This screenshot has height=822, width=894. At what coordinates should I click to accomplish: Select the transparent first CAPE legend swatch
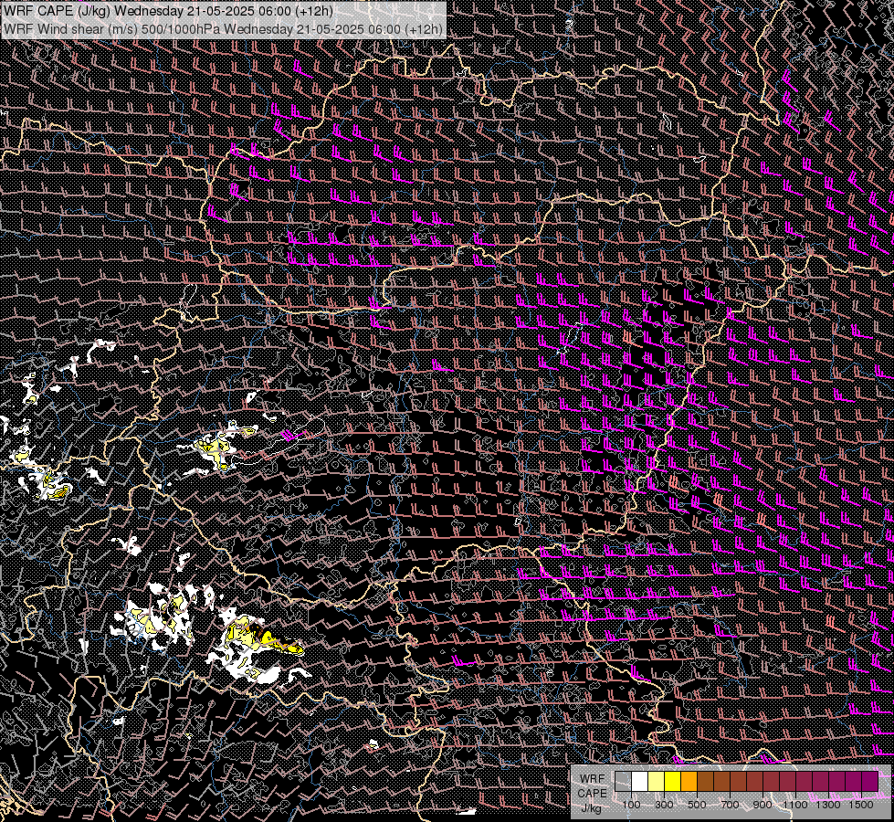pos(623,781)
